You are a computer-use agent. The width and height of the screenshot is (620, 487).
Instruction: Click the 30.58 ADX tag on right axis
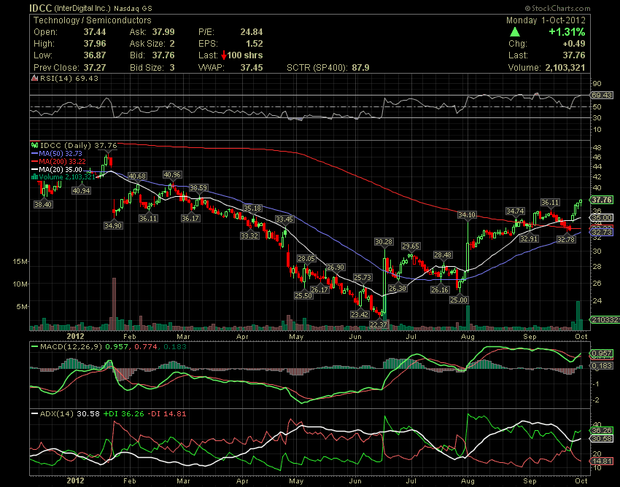coord(602,438)
